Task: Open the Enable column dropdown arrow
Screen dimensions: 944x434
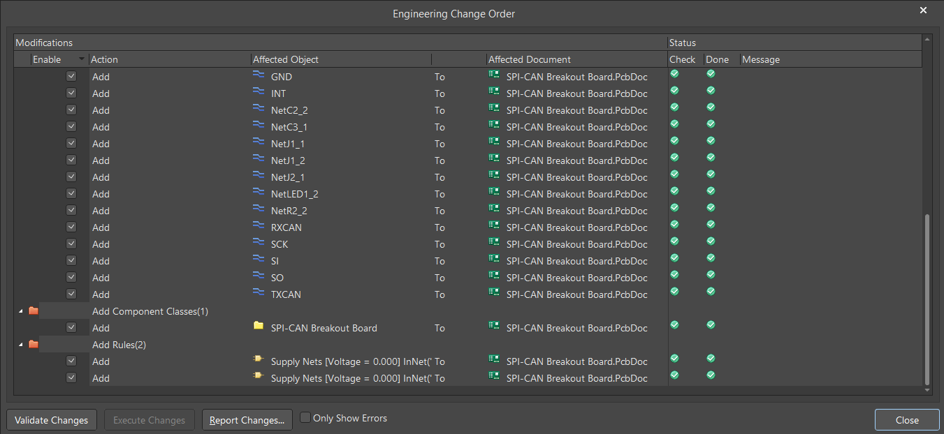Action: pos(82,59)
